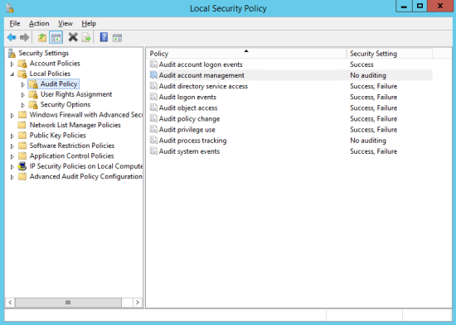Click the Up one level folder icon
The image size is (456, 325).
click(x=42, y=37)
